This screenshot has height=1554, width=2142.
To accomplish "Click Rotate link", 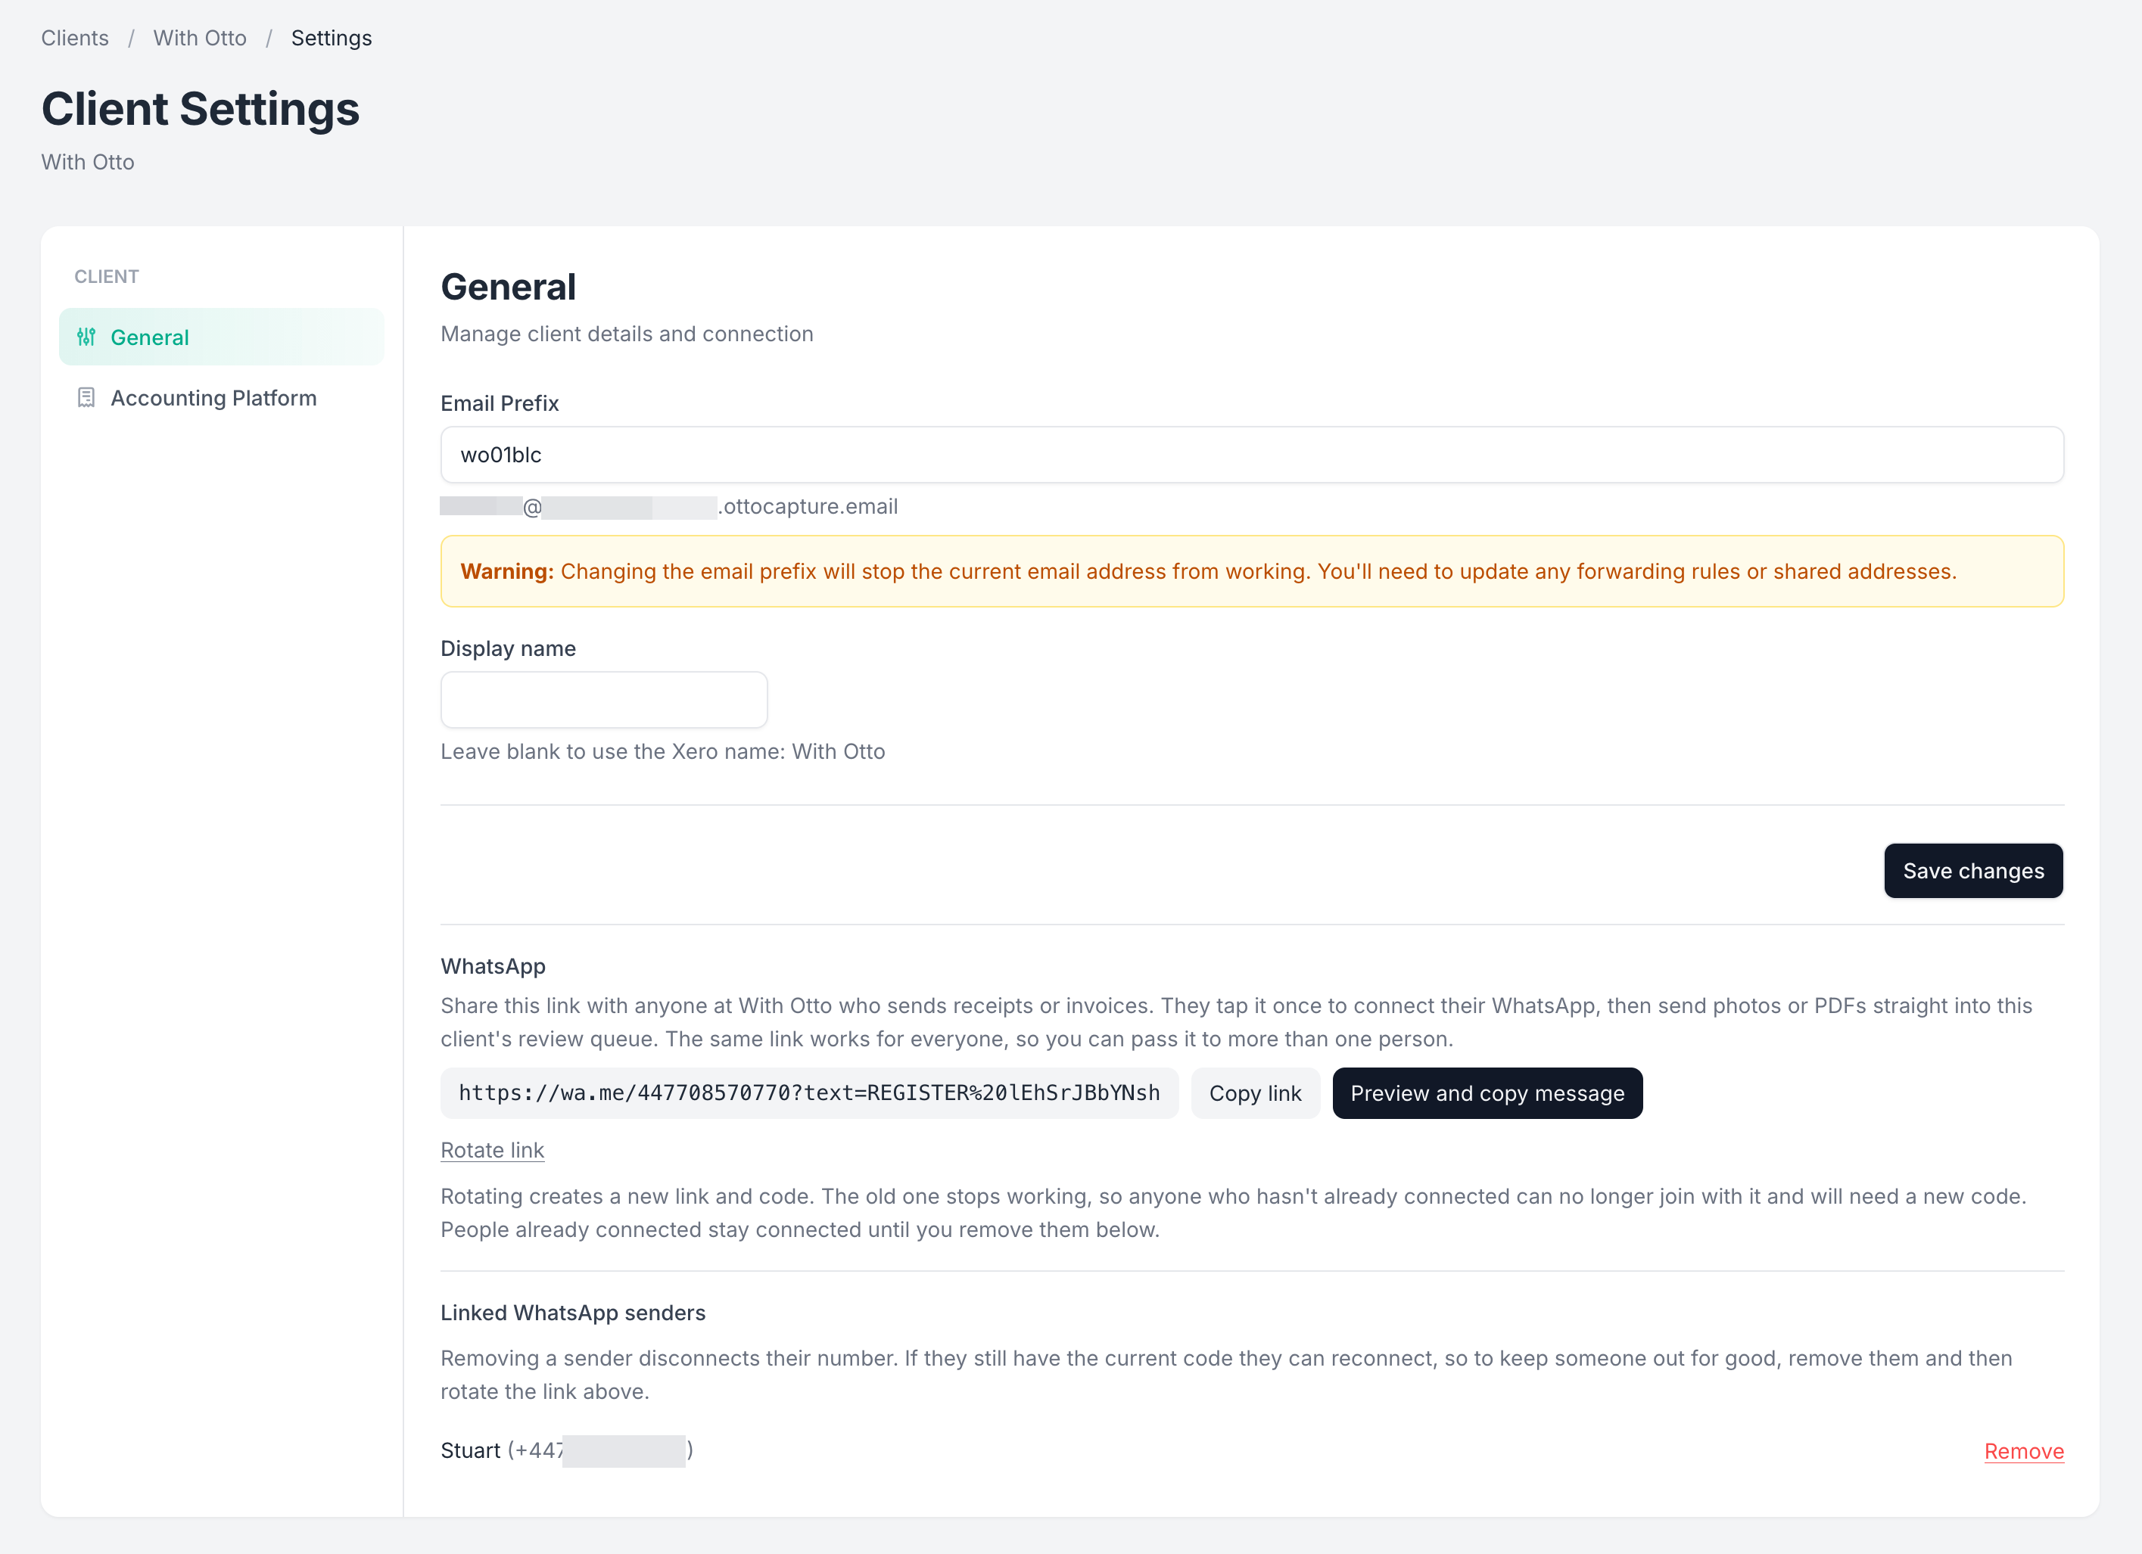I will (492, 1150).
